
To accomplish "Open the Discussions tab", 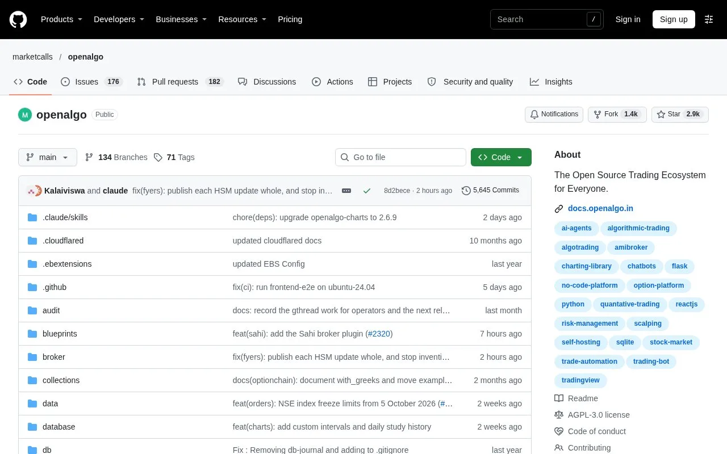I will pyautogui.click(x=267, y=82).
